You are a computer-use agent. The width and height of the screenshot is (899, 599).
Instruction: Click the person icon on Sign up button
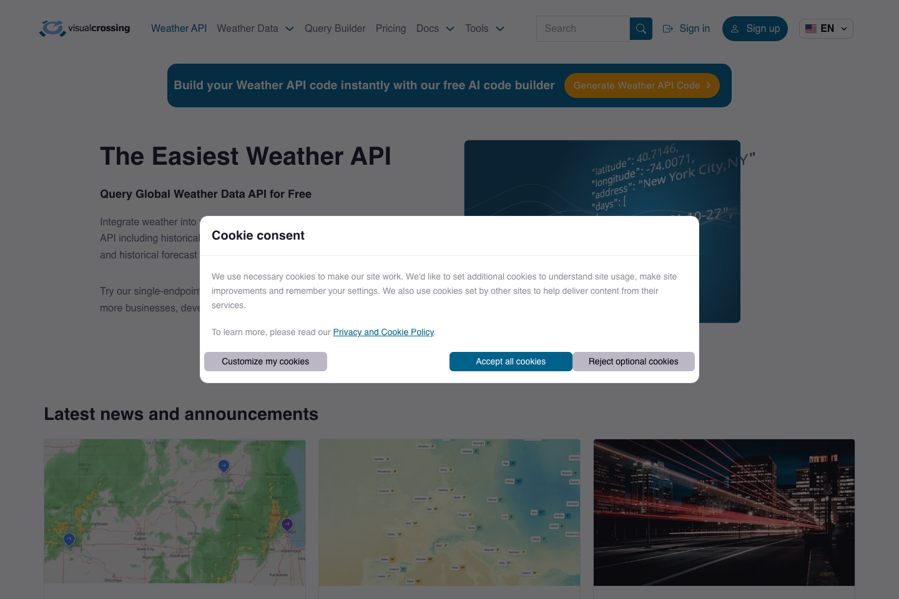[x=735, y=29]
